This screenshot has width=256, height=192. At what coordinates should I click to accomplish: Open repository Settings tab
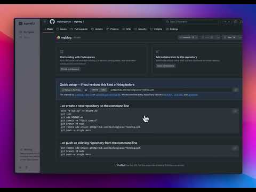pyautogui.click(x=172, y=29)
